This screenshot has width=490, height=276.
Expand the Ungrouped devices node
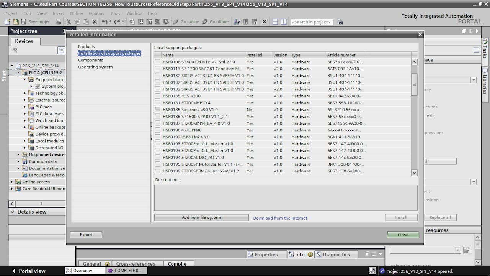pyautogui.click(x=17, y=154)
